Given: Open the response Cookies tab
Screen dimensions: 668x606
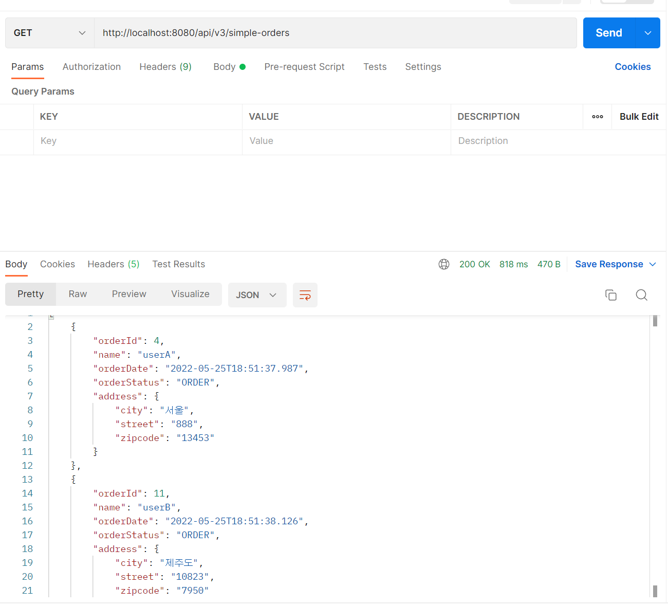Looking at the screenshot, I should [58, 264].
